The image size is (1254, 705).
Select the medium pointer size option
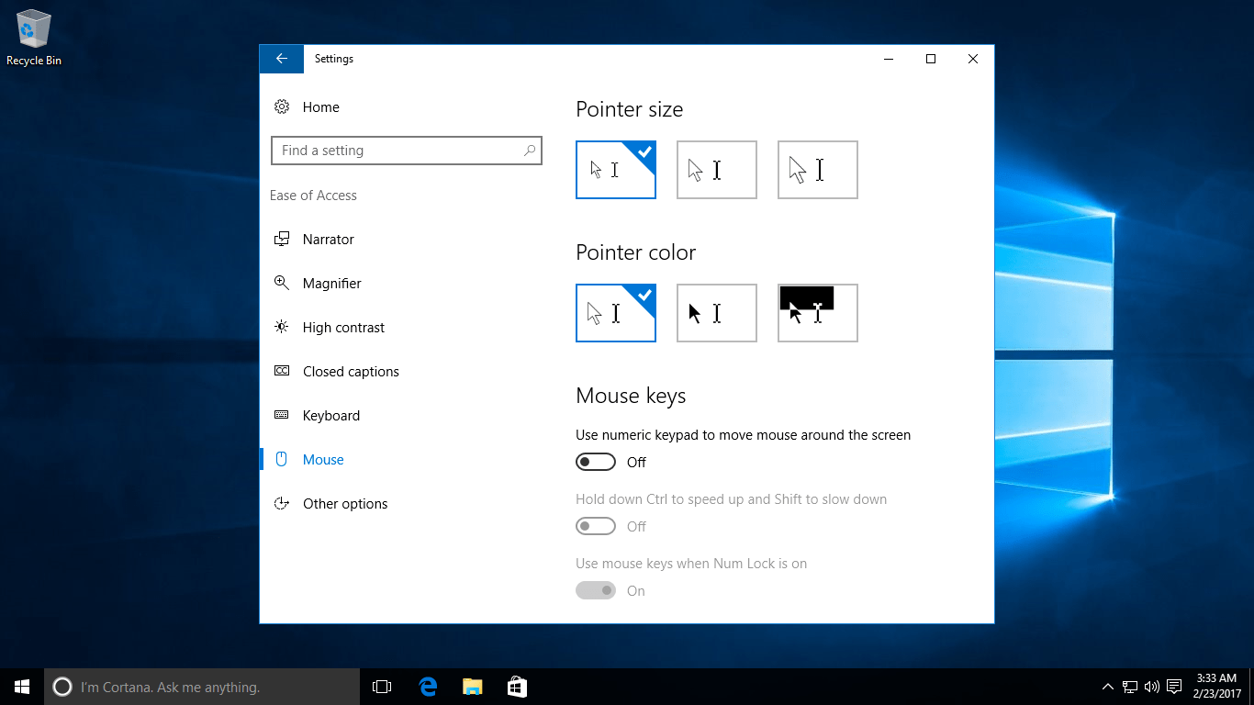(716, 169)
